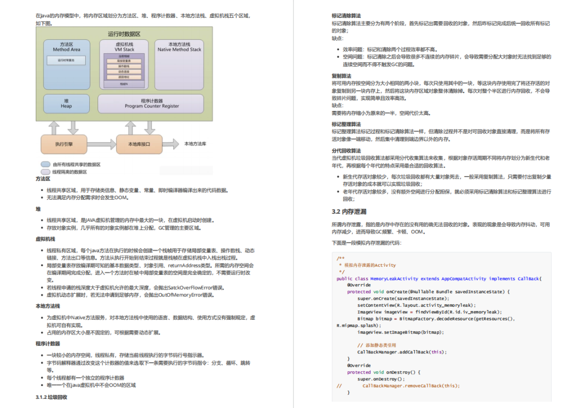Click the 运行时数据区 diagram title

click(x=124, y=34)
